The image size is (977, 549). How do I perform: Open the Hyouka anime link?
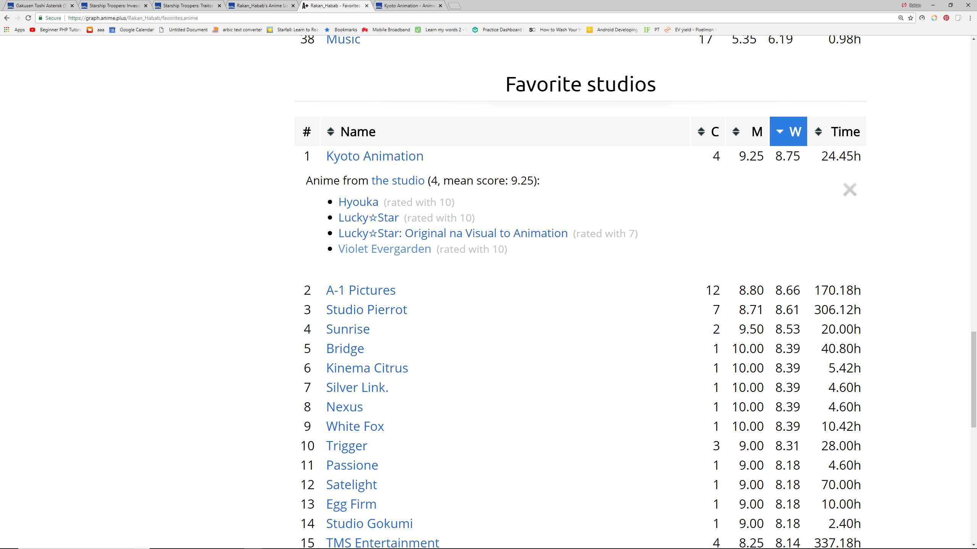358,202
